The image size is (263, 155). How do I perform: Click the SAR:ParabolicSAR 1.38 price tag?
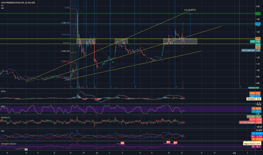(251, 50)
